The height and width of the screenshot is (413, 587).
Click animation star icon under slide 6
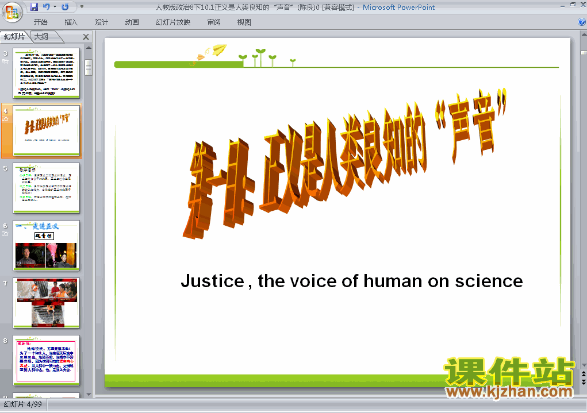click(5, 234)
